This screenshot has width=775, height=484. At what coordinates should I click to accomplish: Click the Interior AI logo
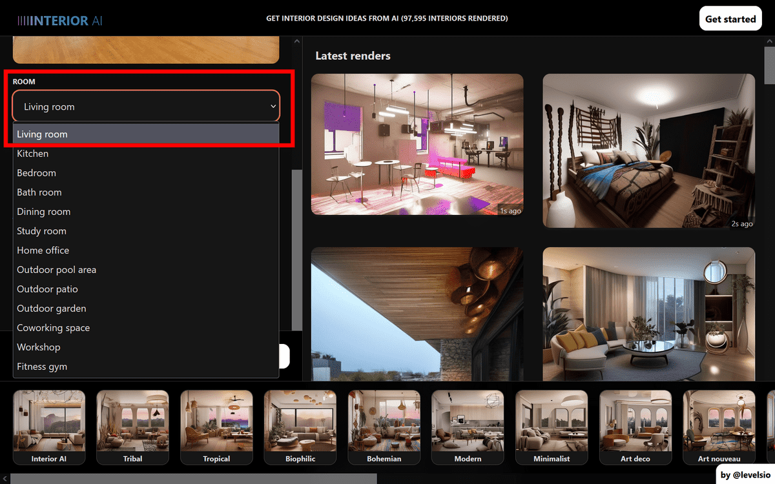(x=60, y=20)
